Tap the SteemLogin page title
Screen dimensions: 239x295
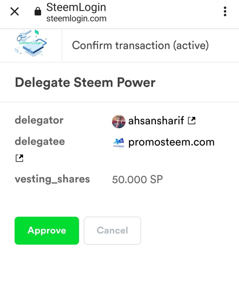coord(76,7)
